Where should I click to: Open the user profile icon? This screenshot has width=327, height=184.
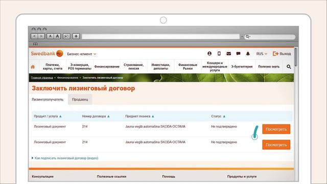coord(209,54)
